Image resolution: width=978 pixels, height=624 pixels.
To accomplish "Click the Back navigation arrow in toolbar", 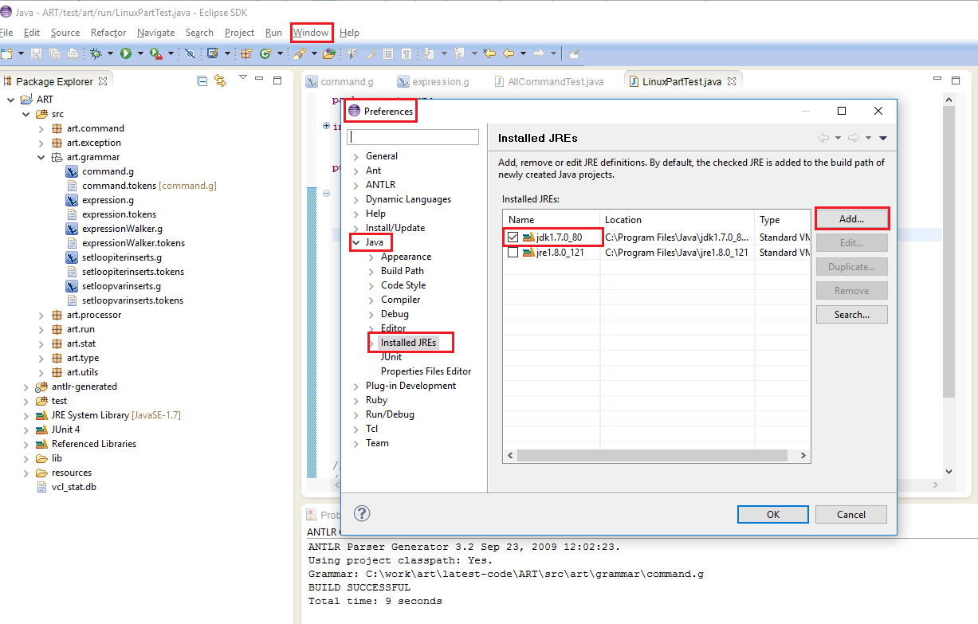I will (x=508, y=53).
